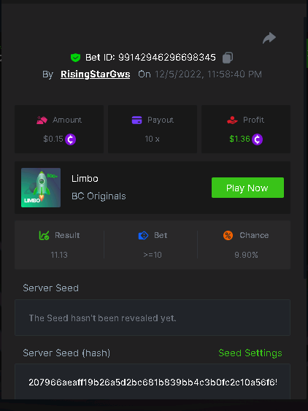Click the Bet ID number text
The height and width of the screenshot is (411, 308).
point(167,58)
